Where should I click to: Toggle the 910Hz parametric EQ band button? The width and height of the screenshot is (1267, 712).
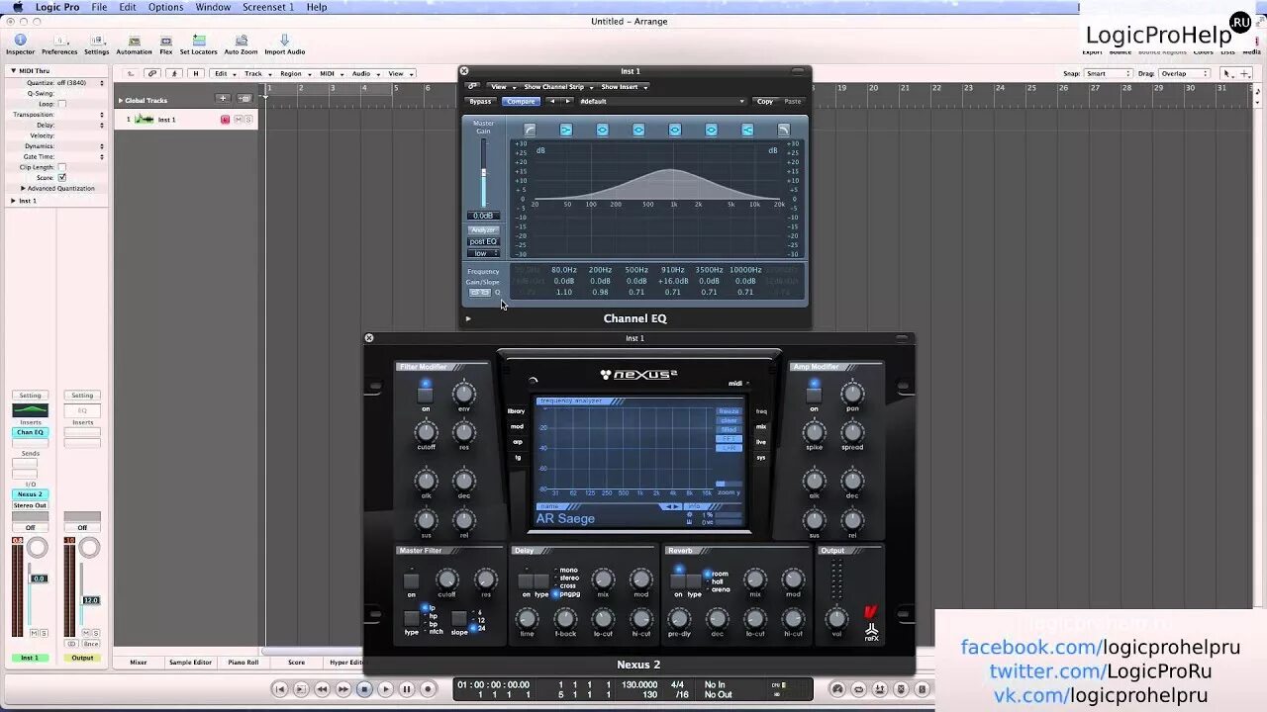click(x=675, y=130)
